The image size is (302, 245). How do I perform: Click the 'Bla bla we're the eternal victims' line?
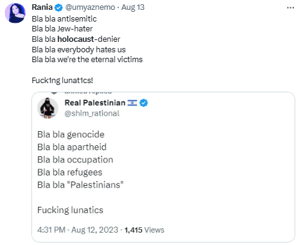click(x=87, y=60)
